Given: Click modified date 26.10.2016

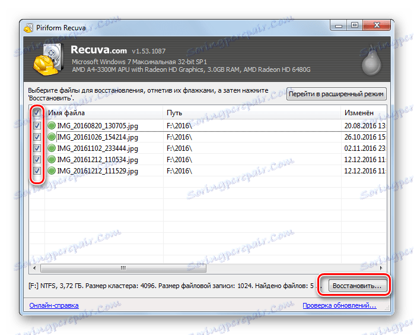Looking at the screenshot, I should [365, 137].
